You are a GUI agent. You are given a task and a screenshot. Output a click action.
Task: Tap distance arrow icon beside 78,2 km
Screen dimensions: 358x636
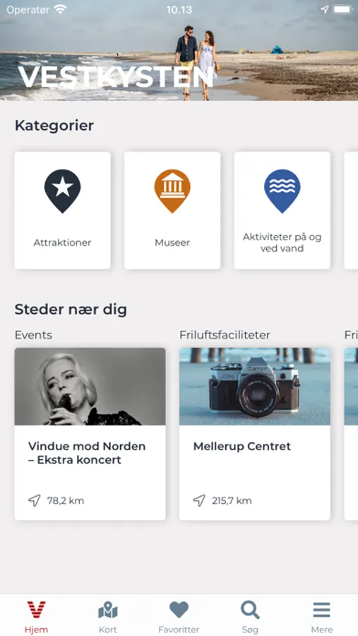click(x=35, y=500)
